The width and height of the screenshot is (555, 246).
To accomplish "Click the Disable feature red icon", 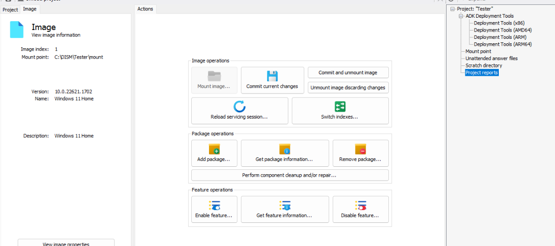I will point(361,206).
